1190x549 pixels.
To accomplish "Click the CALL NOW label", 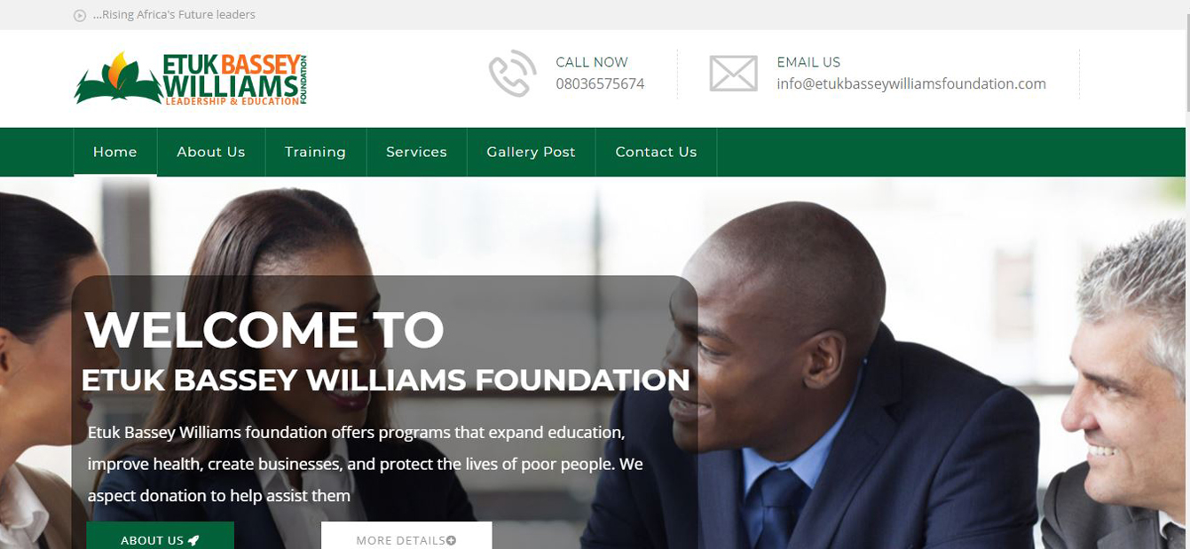I will coord(592,62).
